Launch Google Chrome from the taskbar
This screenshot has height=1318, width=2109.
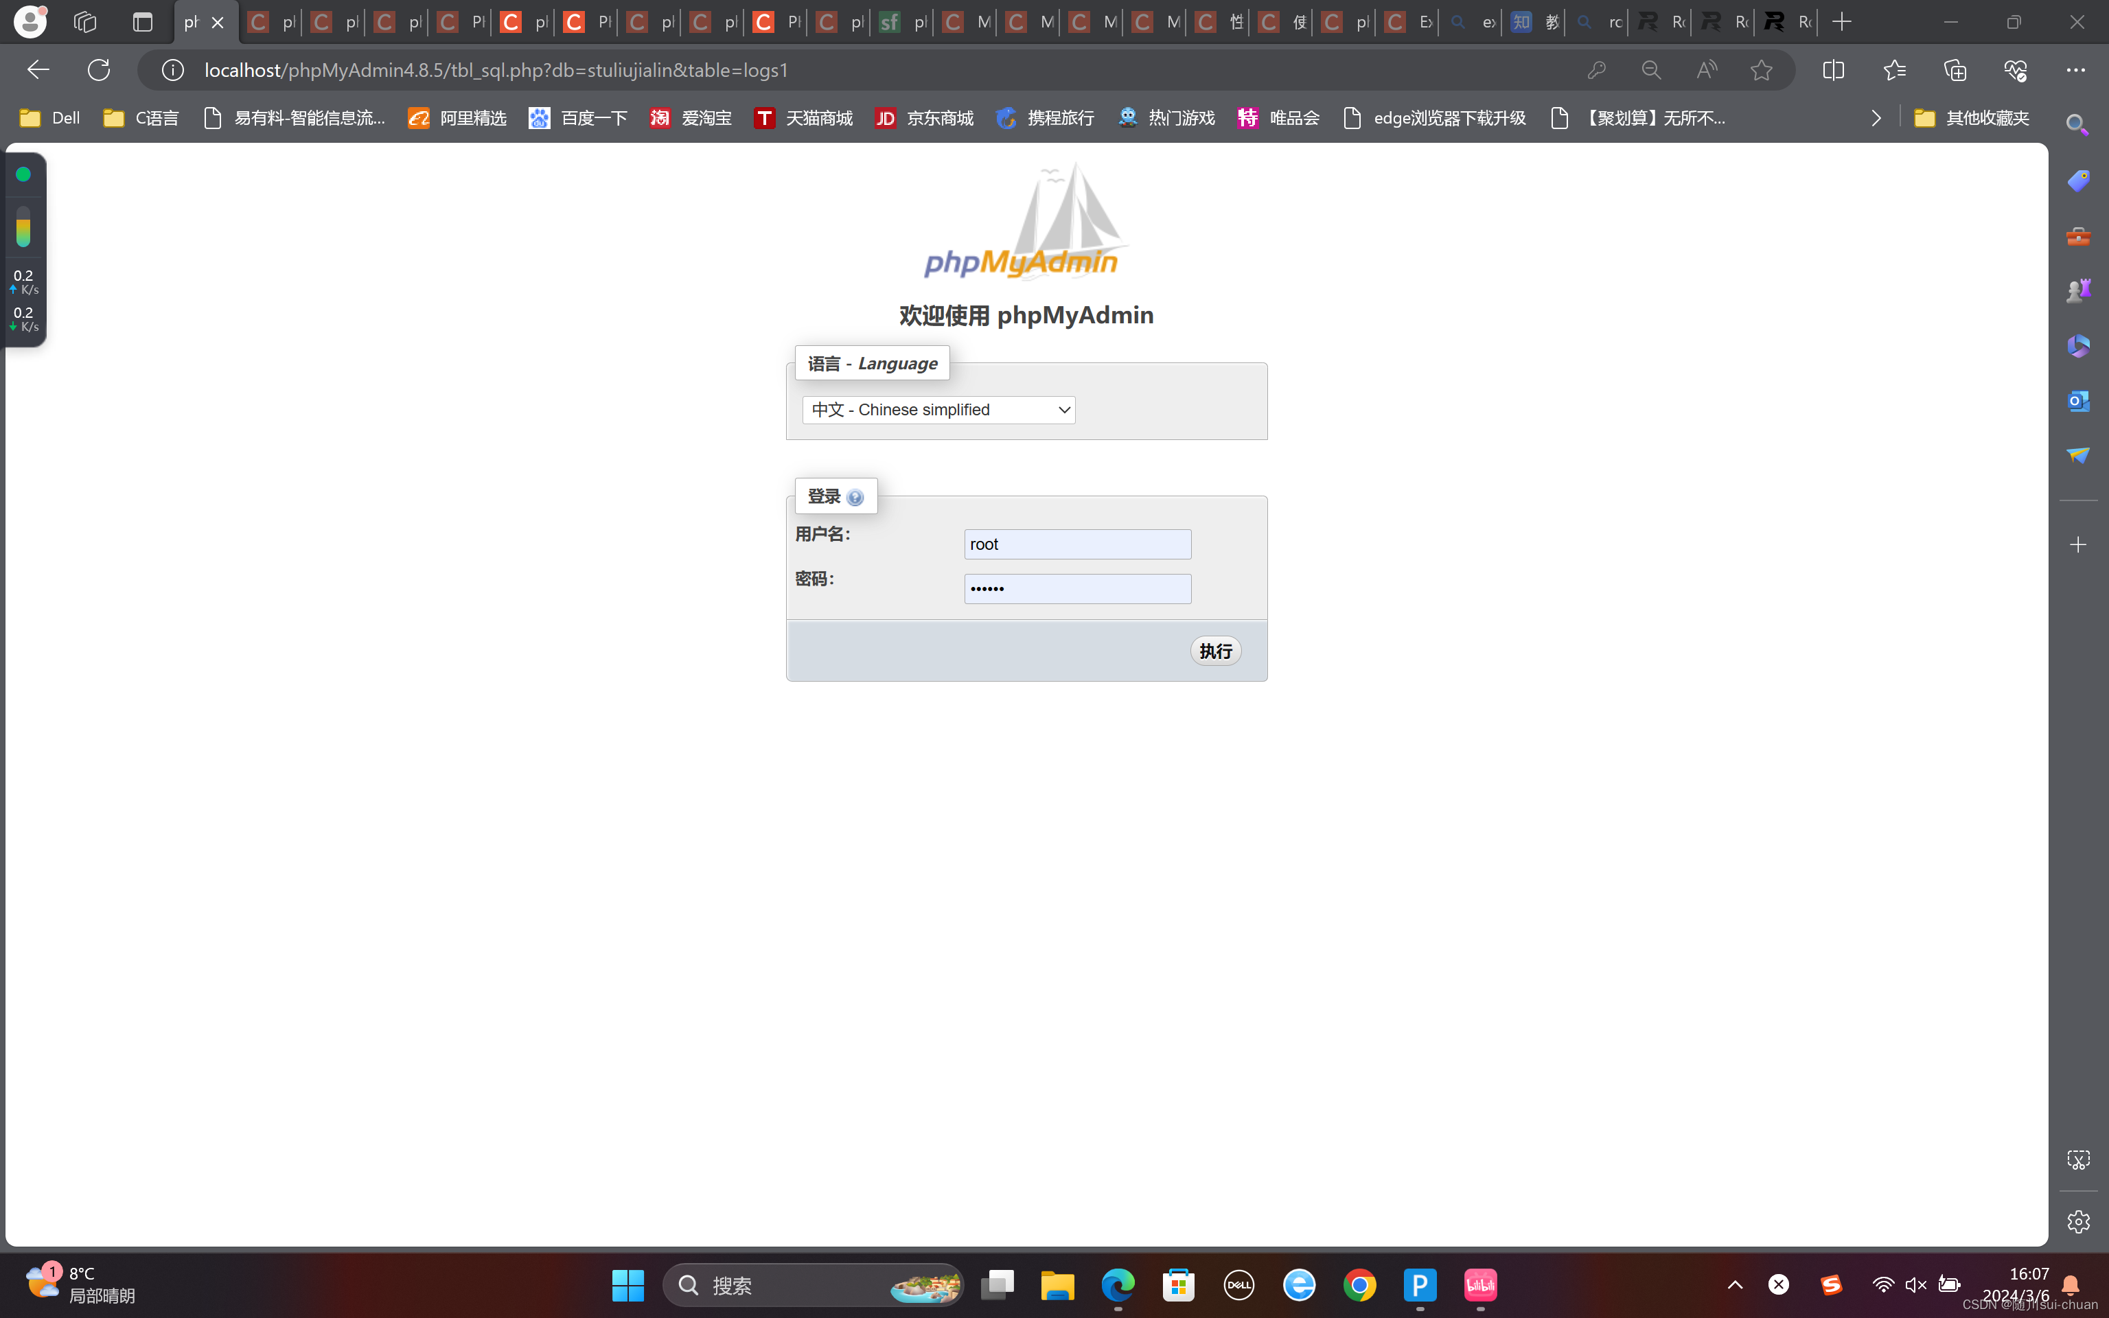coord(1359,1285)
